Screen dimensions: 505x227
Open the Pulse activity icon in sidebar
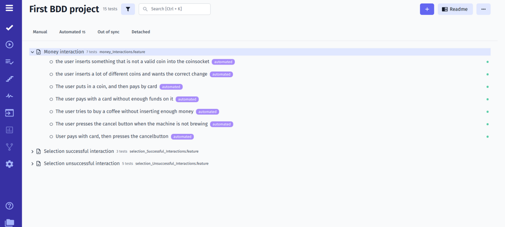[x=9, y=96]
